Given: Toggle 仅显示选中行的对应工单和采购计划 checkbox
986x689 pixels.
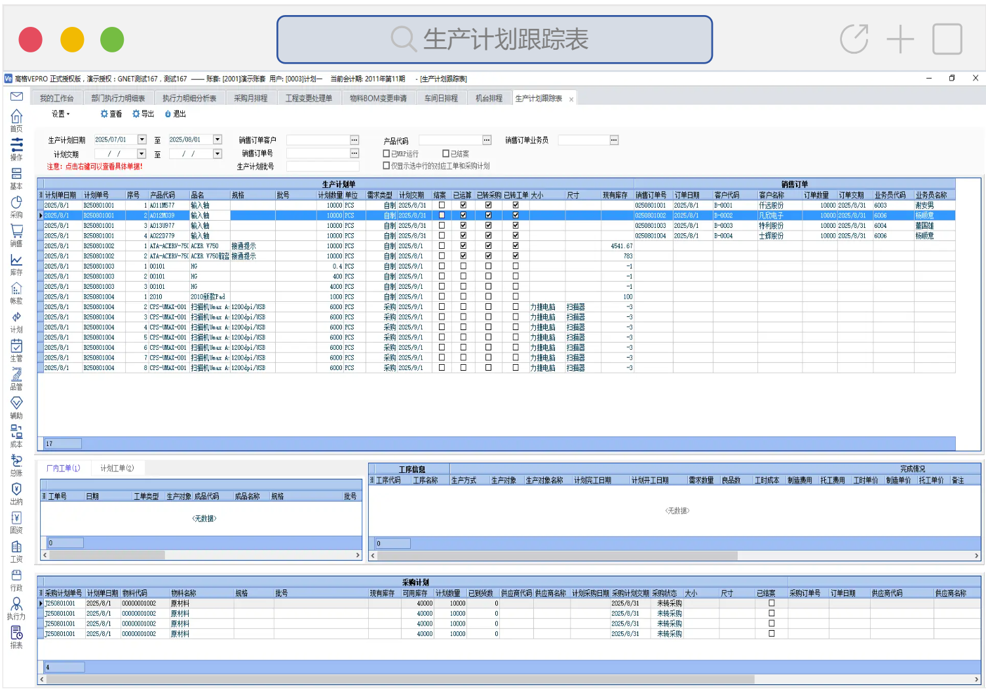Looking at the screenshot, I should [387, 166].
